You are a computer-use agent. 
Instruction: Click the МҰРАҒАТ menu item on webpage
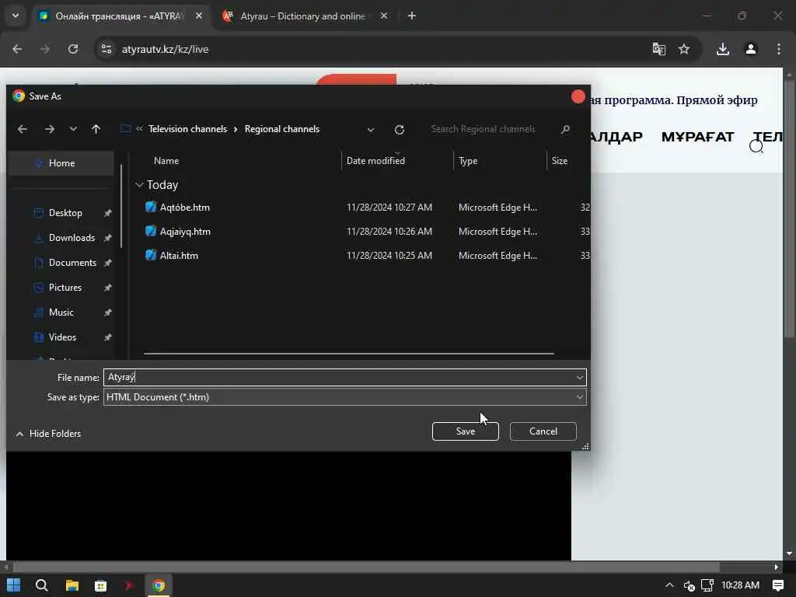[x=697, y=137]
